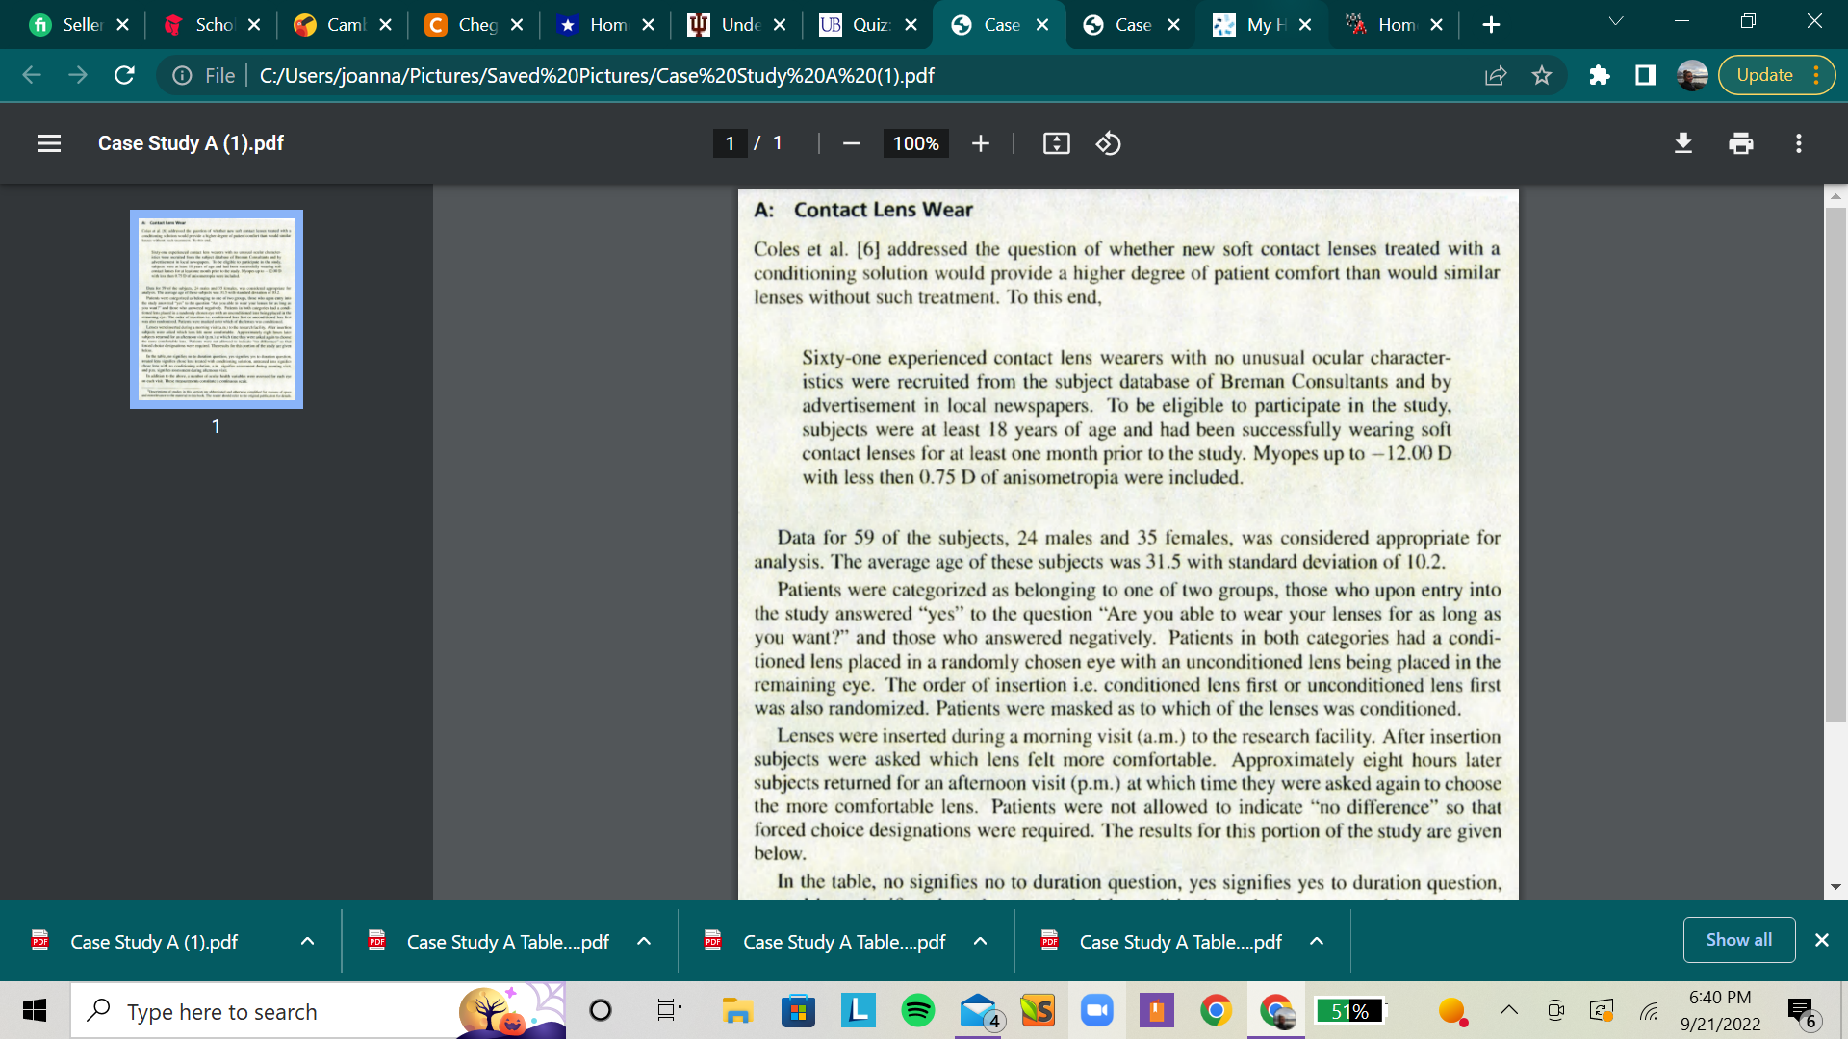Open the browser Extensions puzzle icon

[x=1600, y=75]
